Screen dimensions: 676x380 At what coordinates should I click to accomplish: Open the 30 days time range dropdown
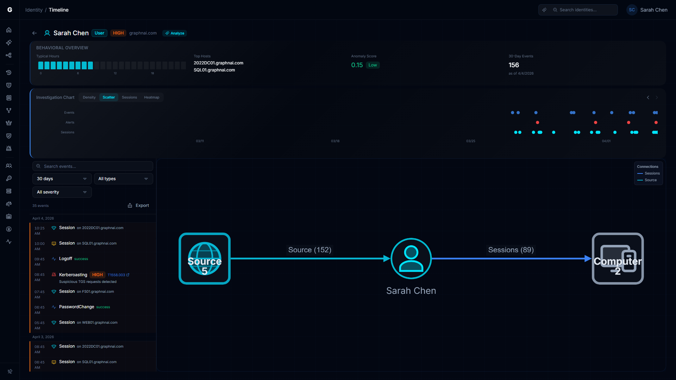[x=62, y=179]
